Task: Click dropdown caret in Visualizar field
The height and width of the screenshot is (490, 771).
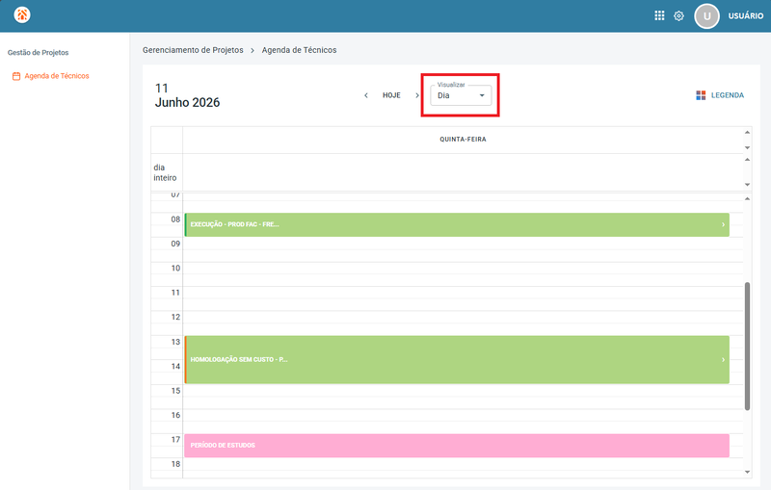Action: click(482, 95)
